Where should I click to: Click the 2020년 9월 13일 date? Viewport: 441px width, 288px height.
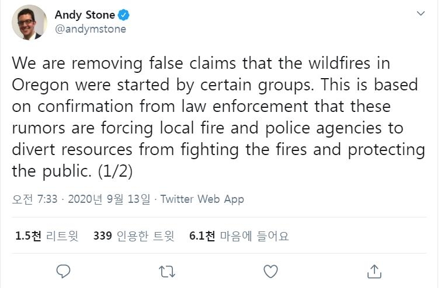click(110, 199)
